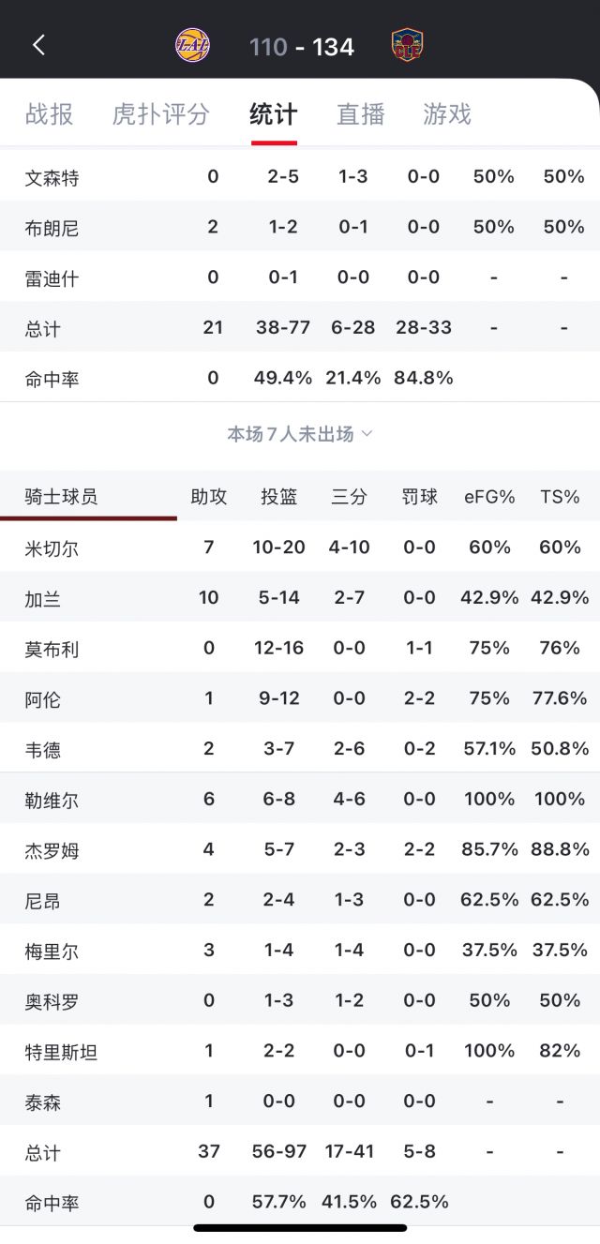
Task: Switch to the 战报 tab
Action: [49, 114]
